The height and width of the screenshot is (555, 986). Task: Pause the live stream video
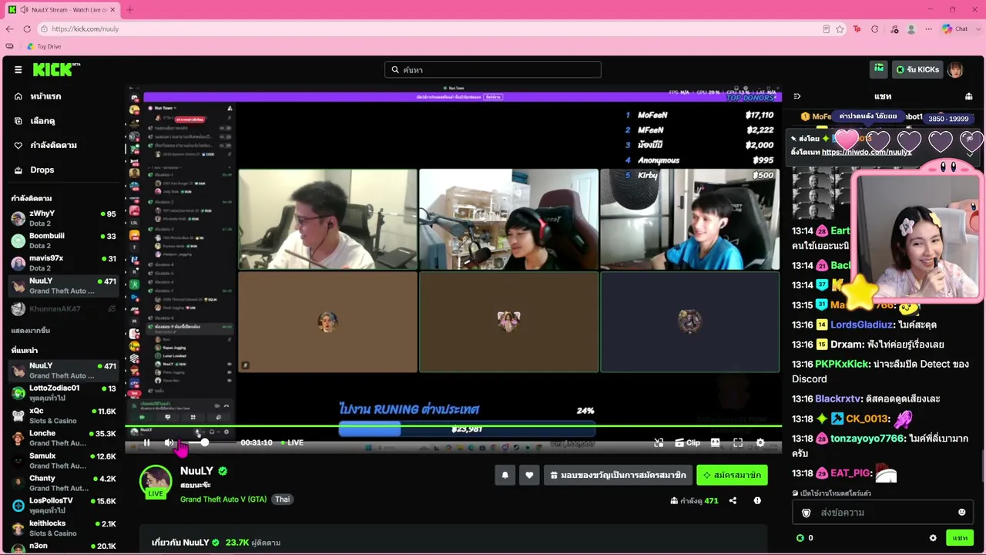tap(146, 442)
